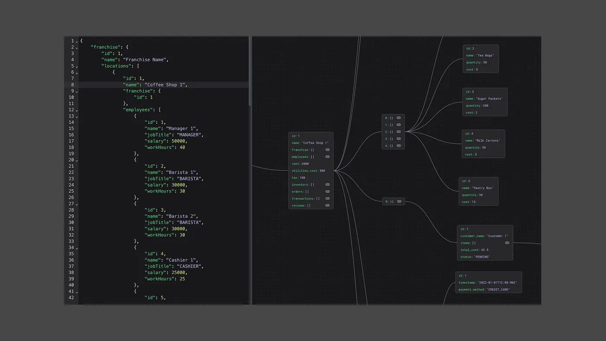Click the "jobTitle": "CASHIER" line
This screenshot has height=341, width=606.
pyautogui.click(x=174, y=267)
